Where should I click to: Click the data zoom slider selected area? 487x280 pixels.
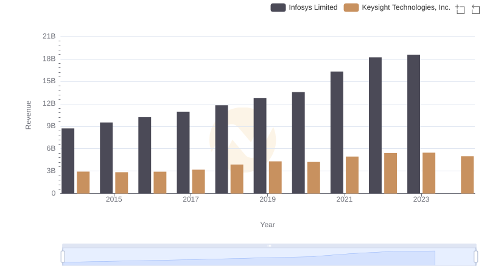point(269,257)
